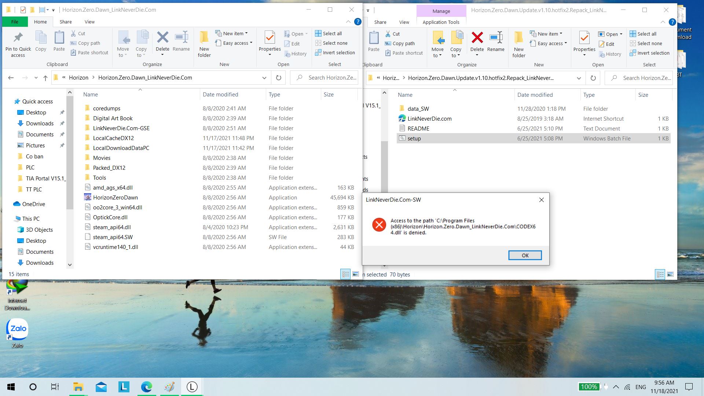Open Task View on taskbar
This screenshot has height=396, width=704.
(x=55, y=387)
